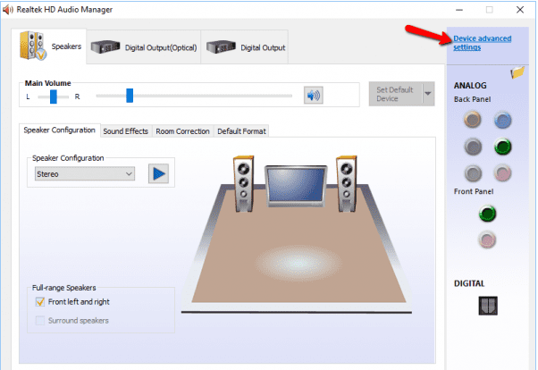Open connector settings folder icon

coord(517,72)
